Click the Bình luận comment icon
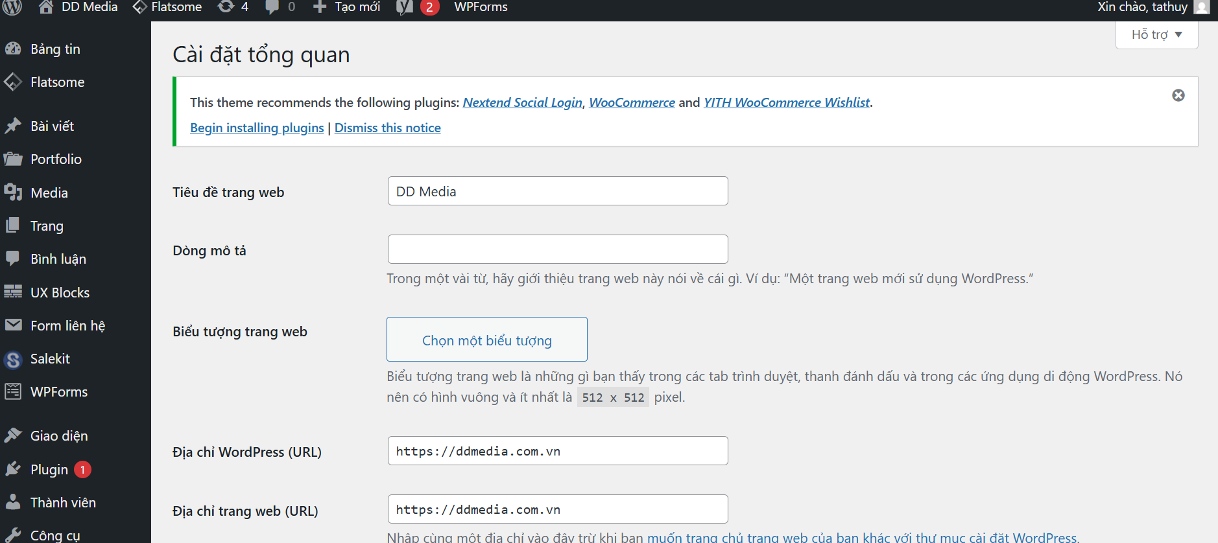Viewport: 1218px width, 543px height. (x=12, y=259)
